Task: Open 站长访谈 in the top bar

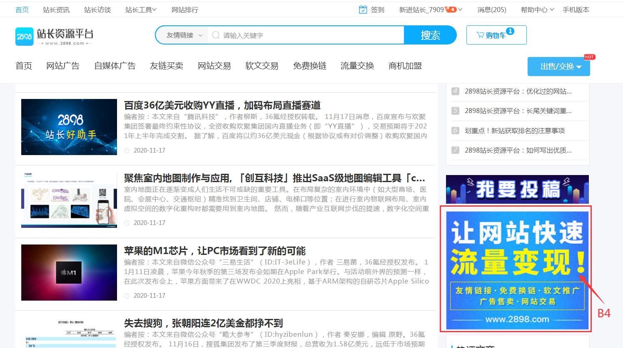Action: pyautogui.click(x=97, y=10)
